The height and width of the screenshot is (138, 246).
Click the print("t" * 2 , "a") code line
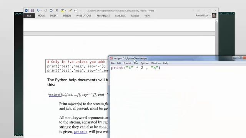(x=136, y=68)
